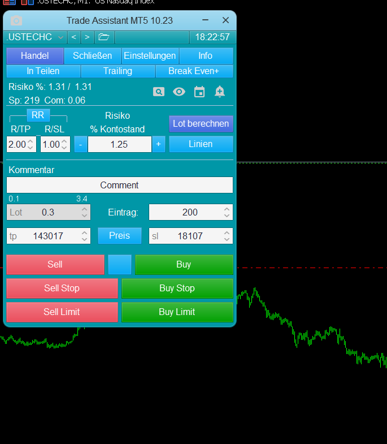Click the R/TP value spinner arrows
This screenshot has height=444, width=387.
[x=31, y=144]
